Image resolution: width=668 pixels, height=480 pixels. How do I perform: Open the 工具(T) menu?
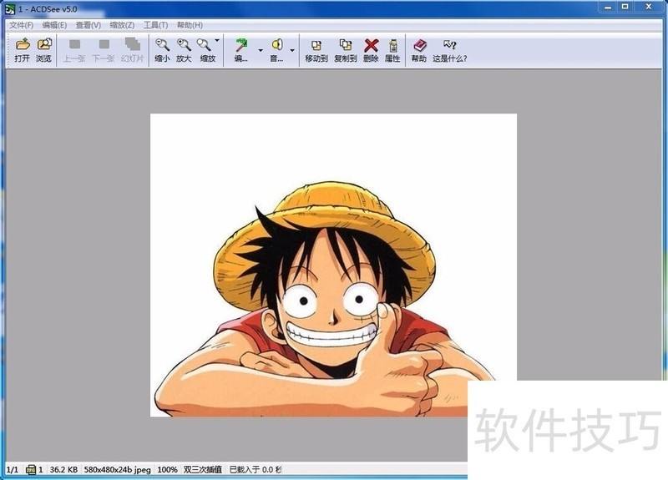(155, 25)
